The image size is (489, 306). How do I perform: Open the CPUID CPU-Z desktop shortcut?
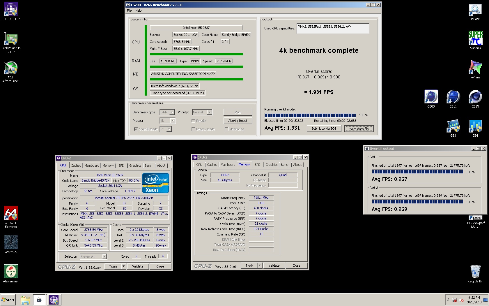(x=11, y=12)
